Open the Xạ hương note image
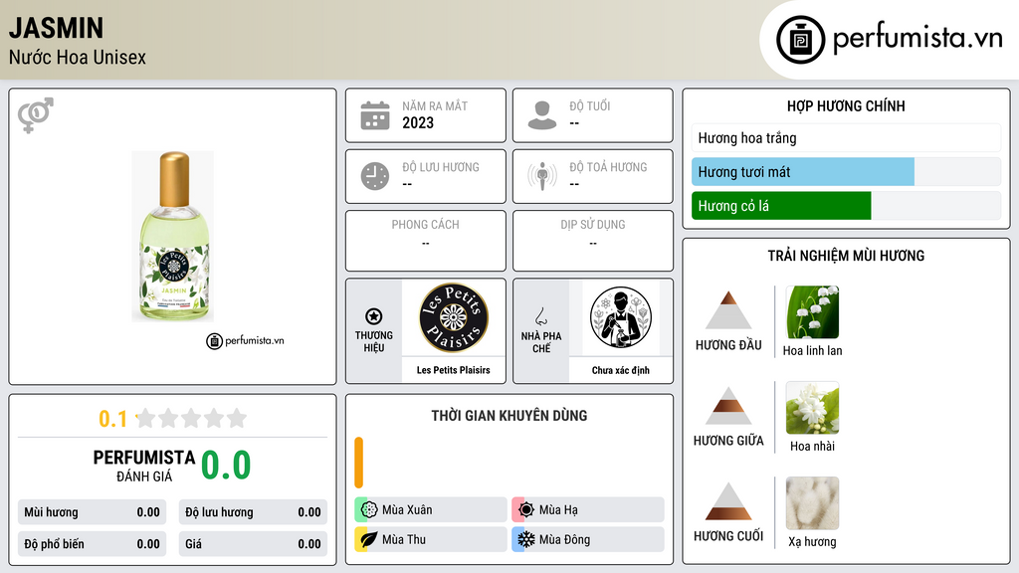The width and height of the screenshot is (1019, 573). point(812,502)
